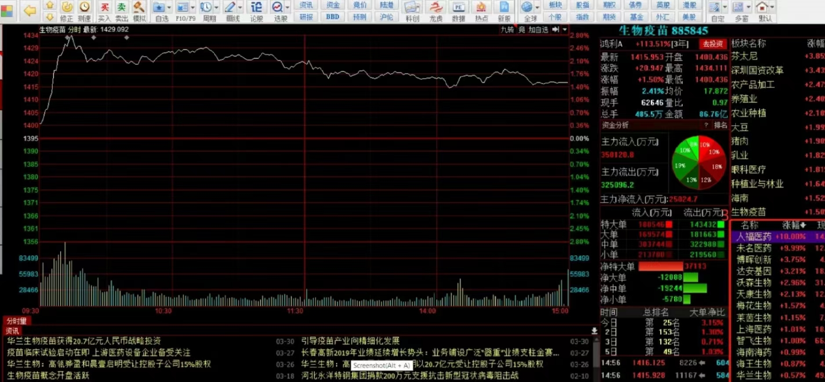Expand the 选股 dropdown arrow
Image resolution: width=825 pixels, height=382 pixels.
(287, 7)
